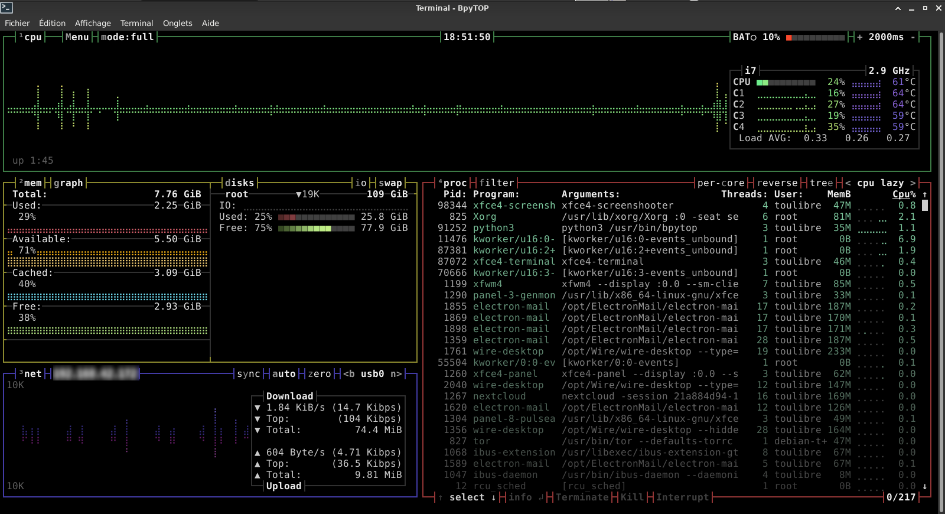The width and height of the screenshot is (945, 514).
Task: Switch view using mode:full selector
Action: pyautogui.click(x=127, y=37)
